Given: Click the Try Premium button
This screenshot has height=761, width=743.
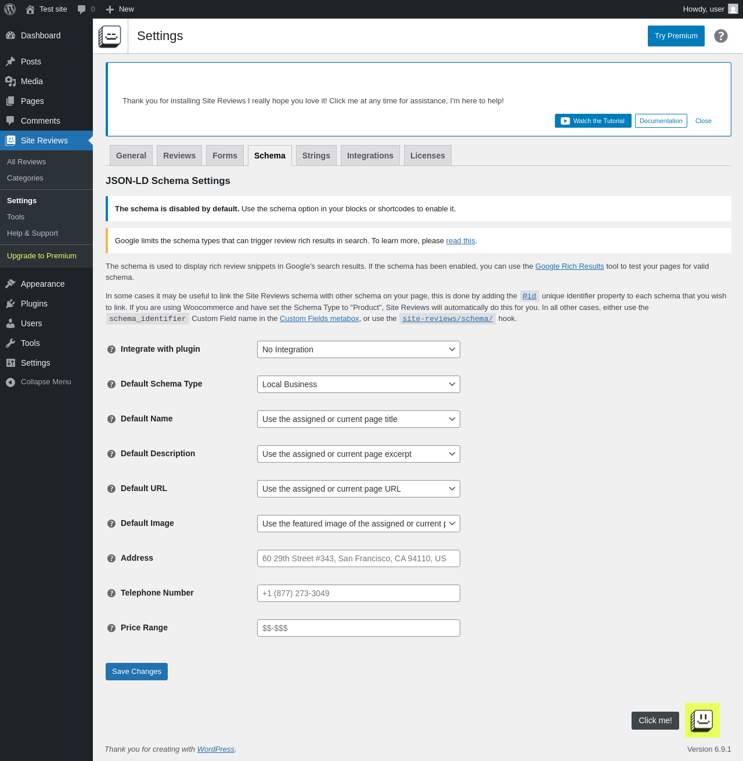Looking at the screenshot, I should pyautogui.click(x=676, y=36).
